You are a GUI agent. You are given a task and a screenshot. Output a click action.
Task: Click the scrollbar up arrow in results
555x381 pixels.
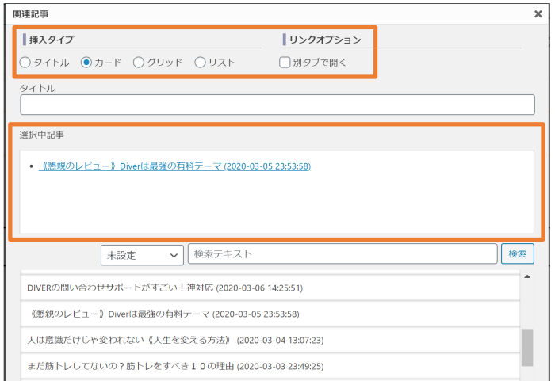527,275
